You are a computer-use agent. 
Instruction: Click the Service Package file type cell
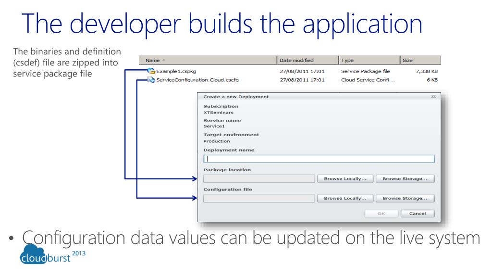pos(366,71)
